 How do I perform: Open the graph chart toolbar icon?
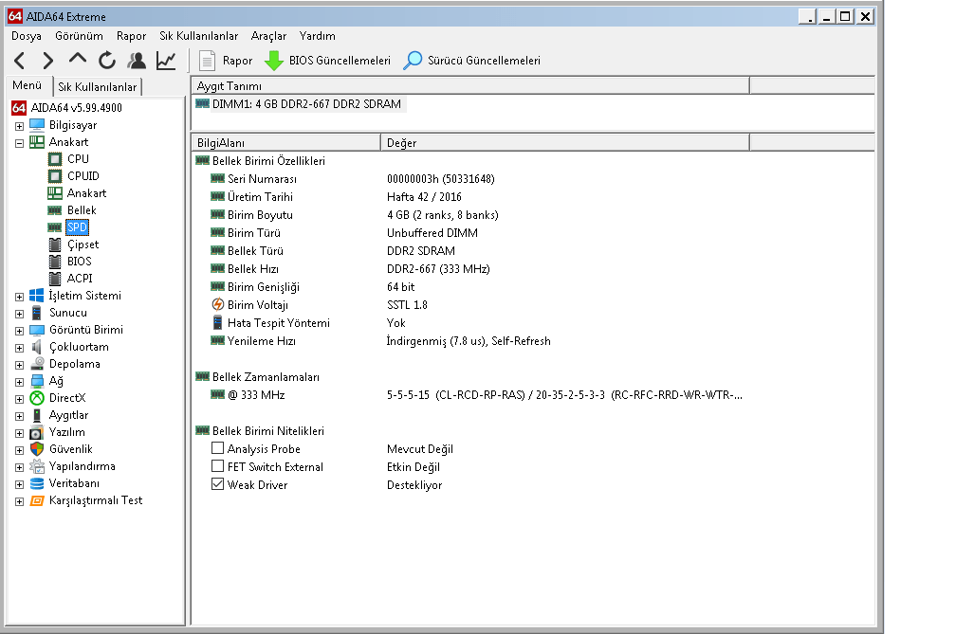click(x=166, y=61)
